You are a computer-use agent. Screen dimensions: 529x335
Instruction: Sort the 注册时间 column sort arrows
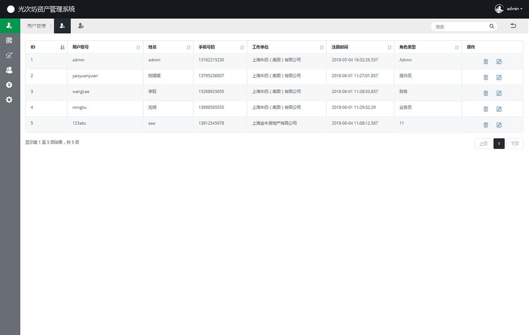[389, 47]
